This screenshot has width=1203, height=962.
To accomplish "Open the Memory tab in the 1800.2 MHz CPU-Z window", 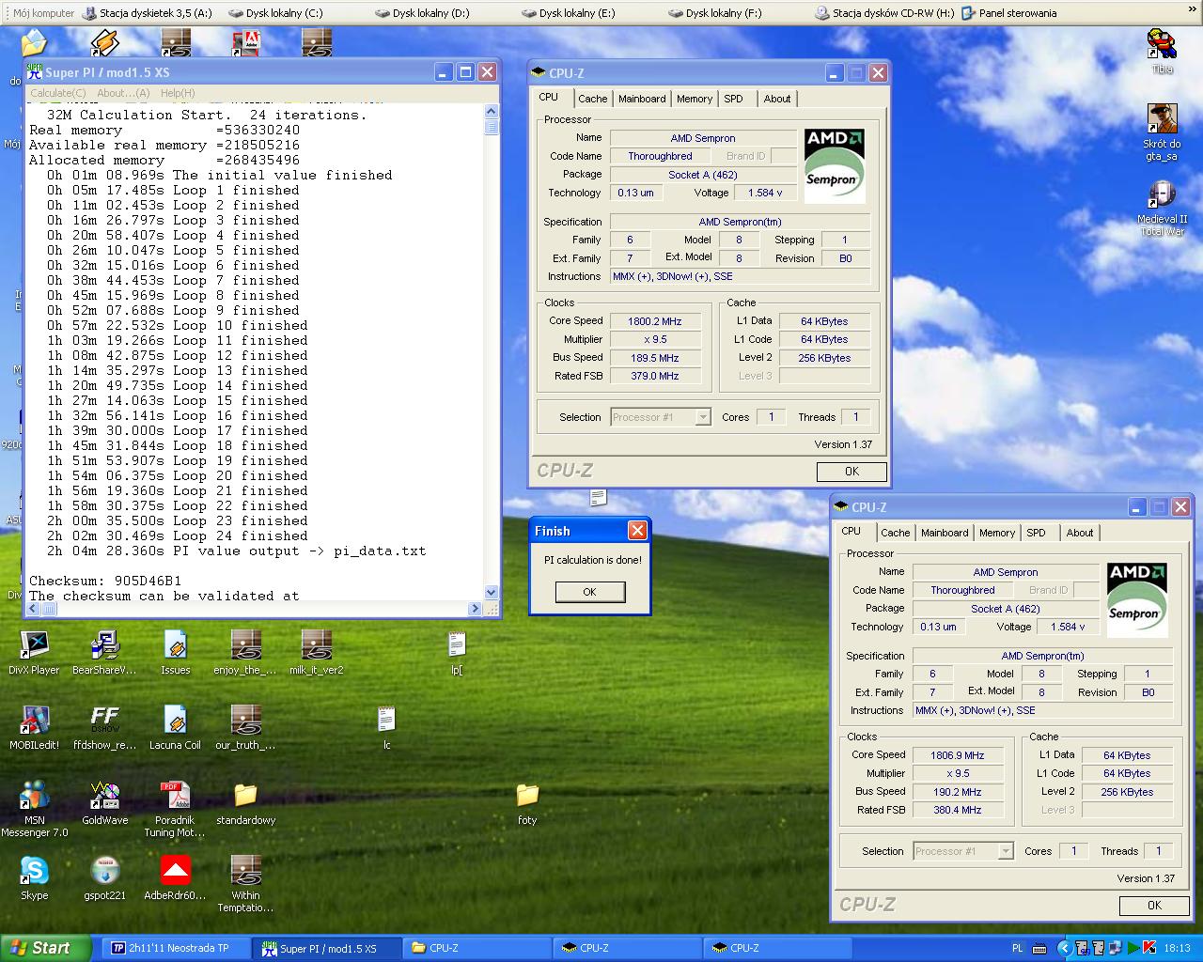I will 695,99.
